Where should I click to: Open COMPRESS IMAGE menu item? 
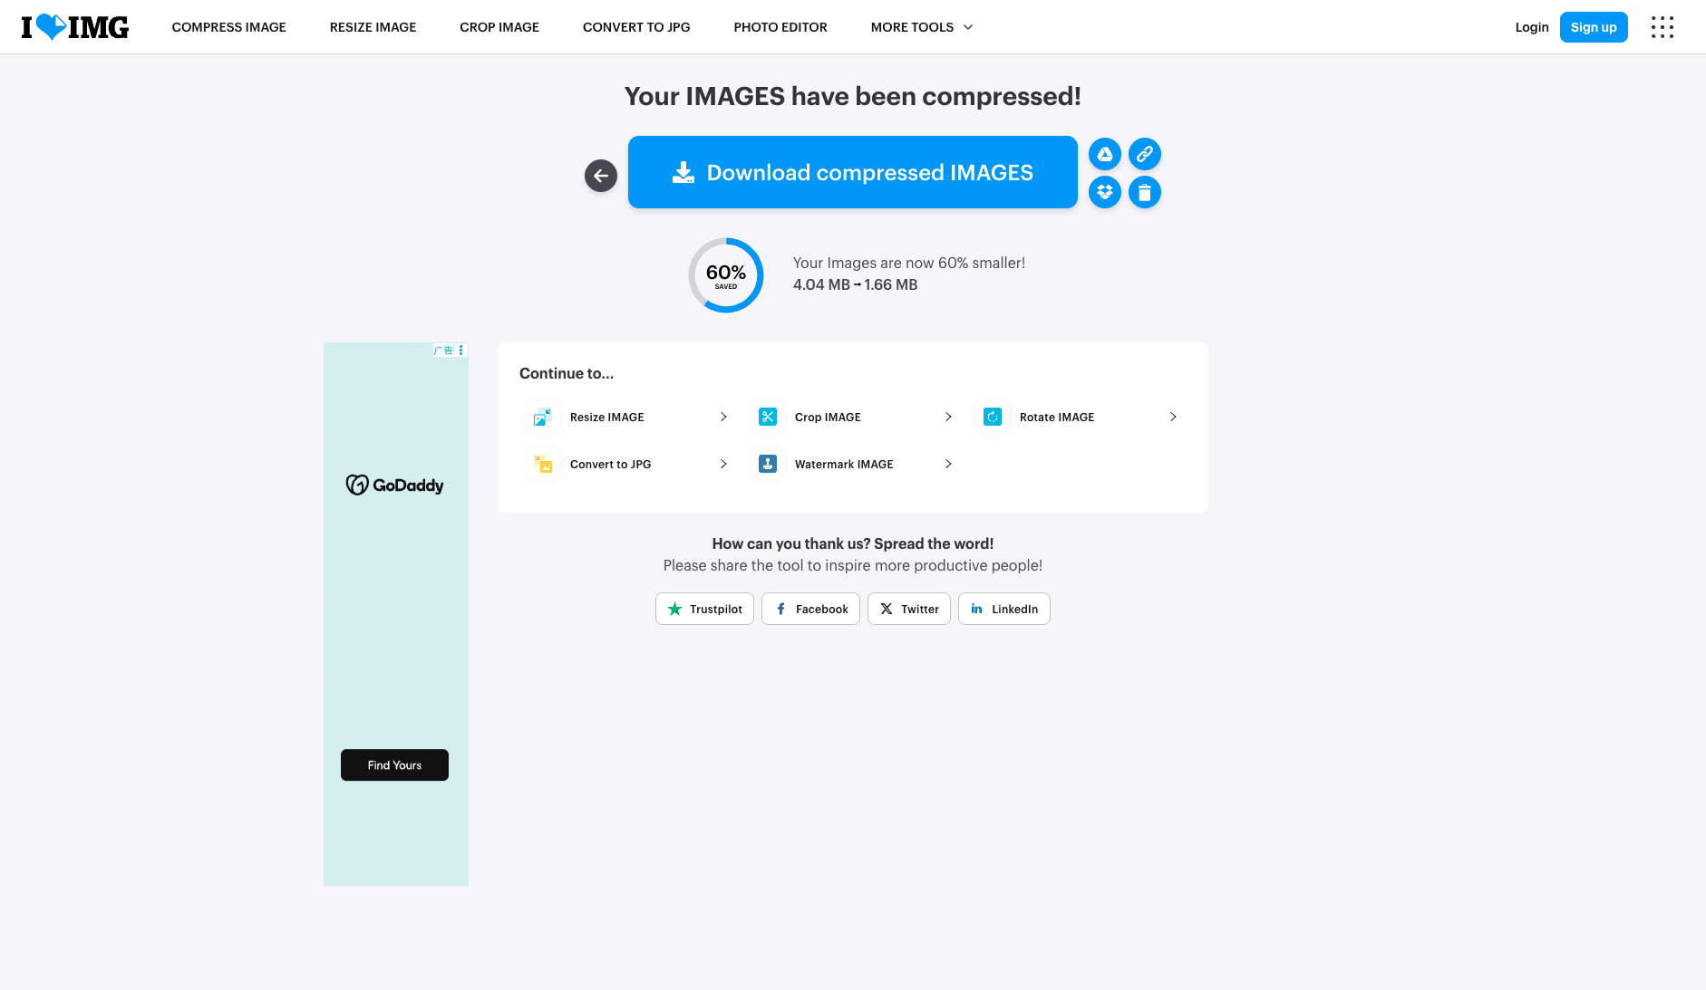(x=228, y=27)
